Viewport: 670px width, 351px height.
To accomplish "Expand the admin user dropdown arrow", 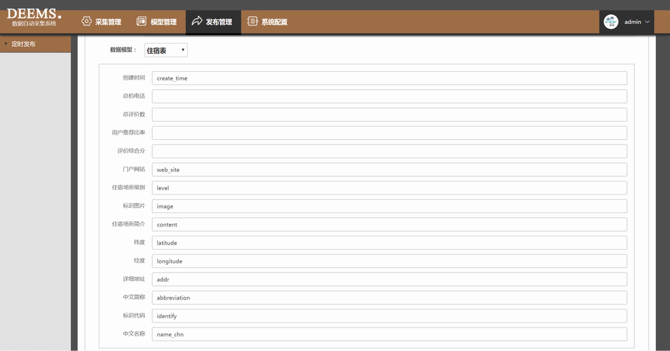I will click(x=647, y=22).
